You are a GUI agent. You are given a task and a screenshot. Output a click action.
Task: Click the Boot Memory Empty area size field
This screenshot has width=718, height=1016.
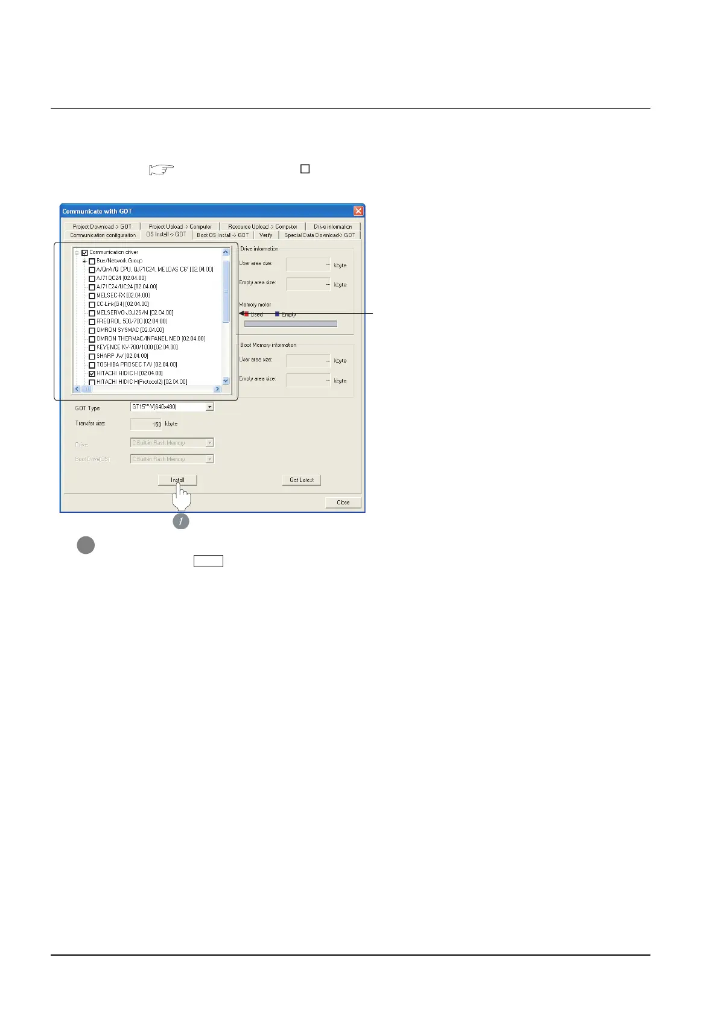tap(308, 380)
